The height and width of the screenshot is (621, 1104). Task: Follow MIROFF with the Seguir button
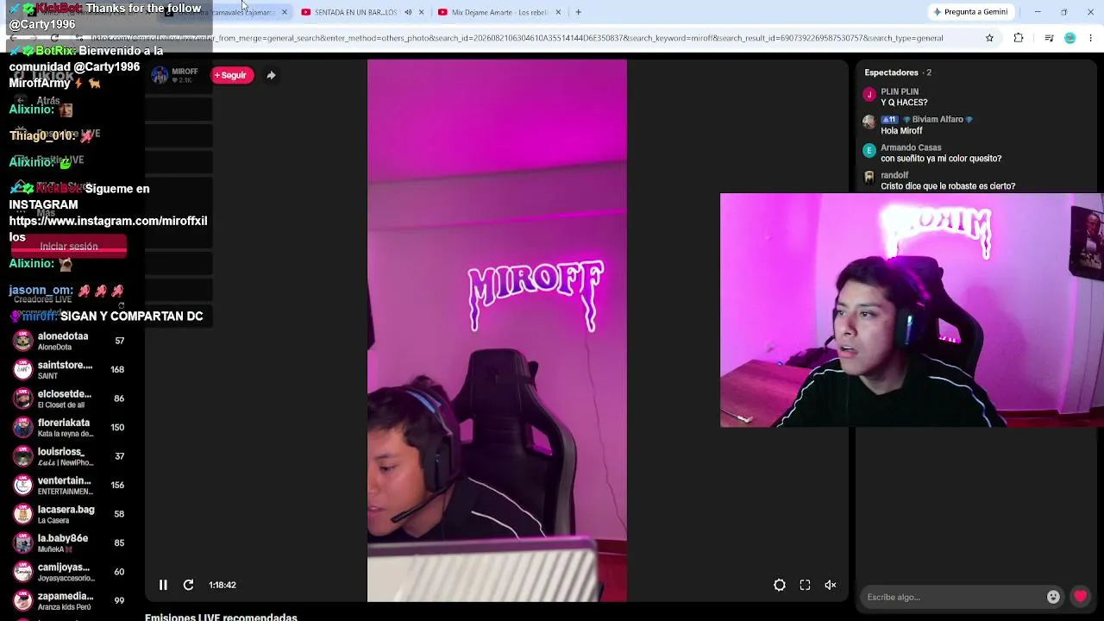click(x=232, y=75)
